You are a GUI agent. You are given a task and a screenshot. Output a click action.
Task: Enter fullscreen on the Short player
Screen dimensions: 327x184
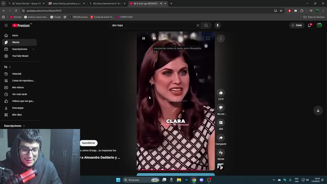coord(208,38)
